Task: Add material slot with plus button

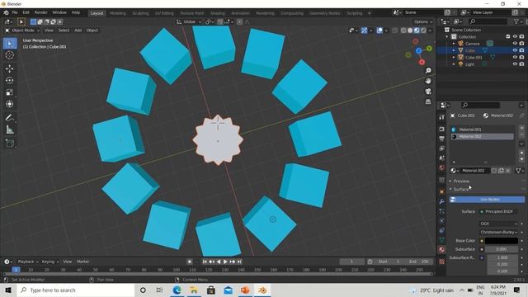Action: [x=521, y=128]
